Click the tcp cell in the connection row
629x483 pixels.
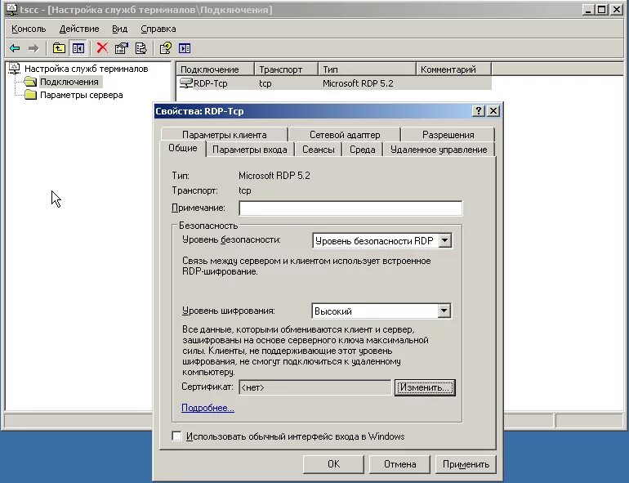pos(265,83)
